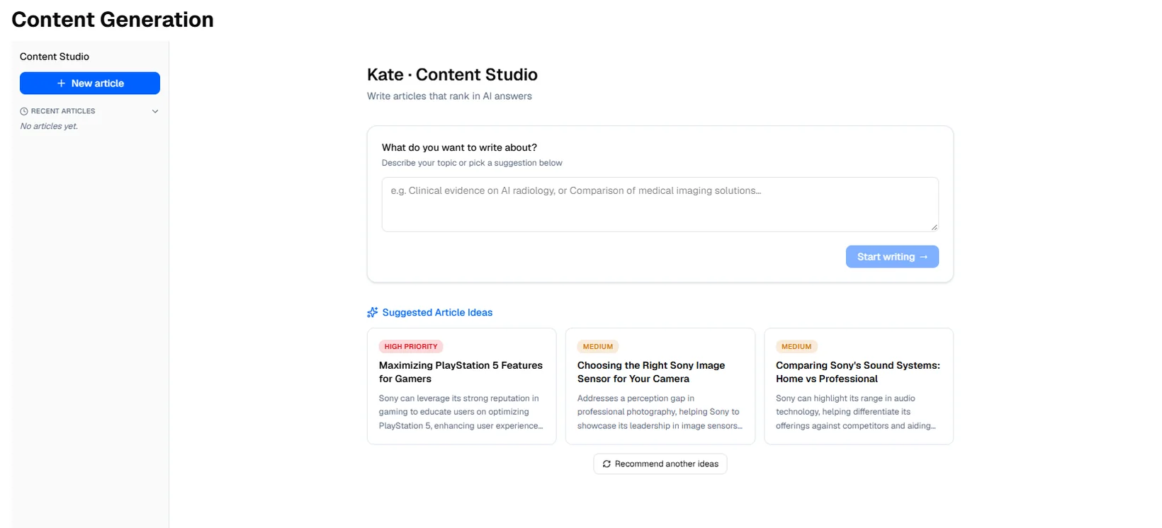Focus the article topic text box
Image resolution: width=1162 pixels, height=528 pixels.
[660, 205]
